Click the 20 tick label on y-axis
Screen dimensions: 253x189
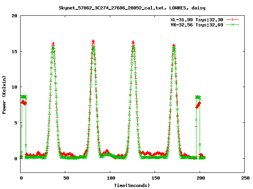tap(14, 16)
